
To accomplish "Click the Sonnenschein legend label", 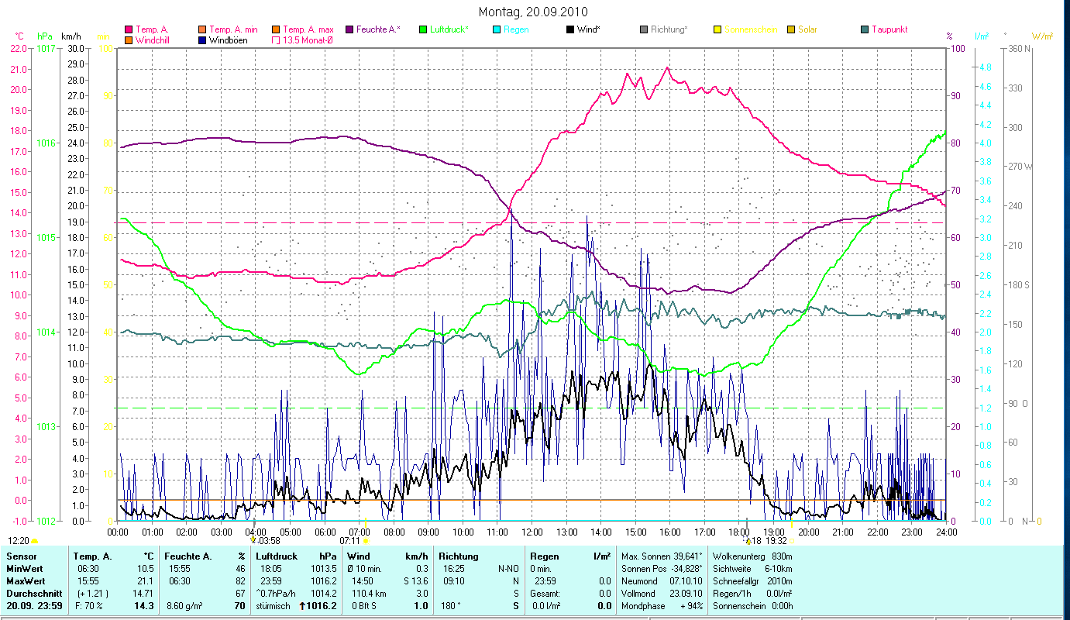I will [x=750, y=29].
